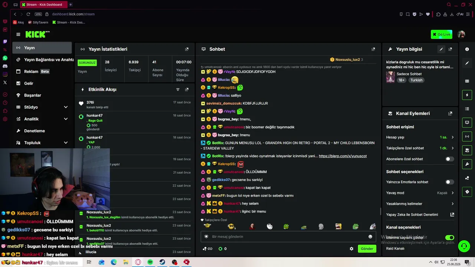This screenshot has width=475, height=267.
Task: Click the lightning bolt icon in right rail
Action: point(467,95)
